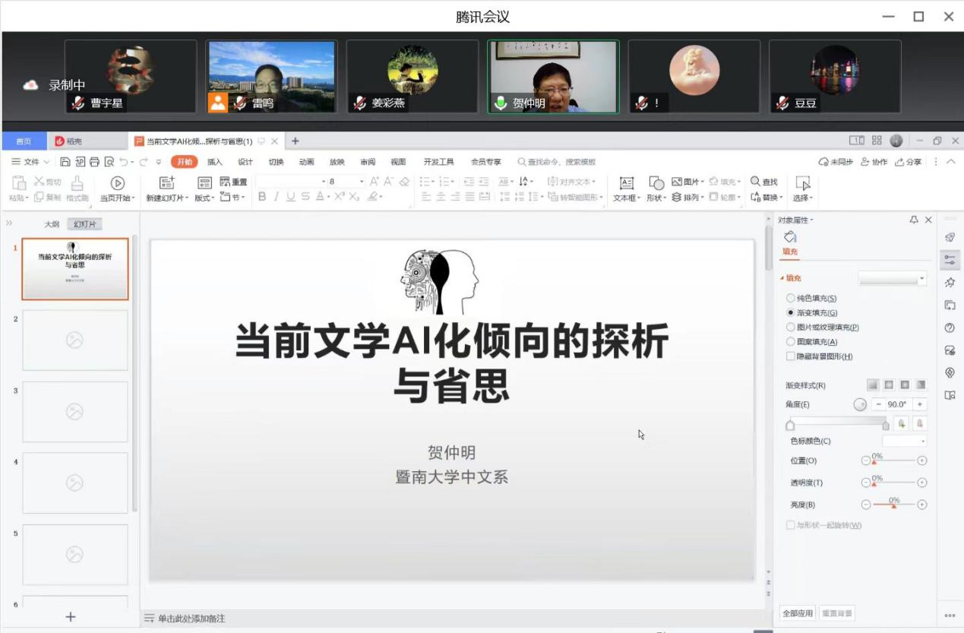Open the rocket icon in right sidebar

[x=950, y=237]
